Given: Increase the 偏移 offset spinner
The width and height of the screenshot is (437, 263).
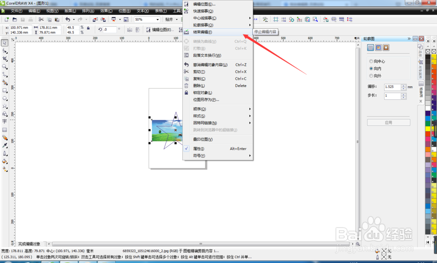Looking at the screenshot, I should (x=403, y=85).
